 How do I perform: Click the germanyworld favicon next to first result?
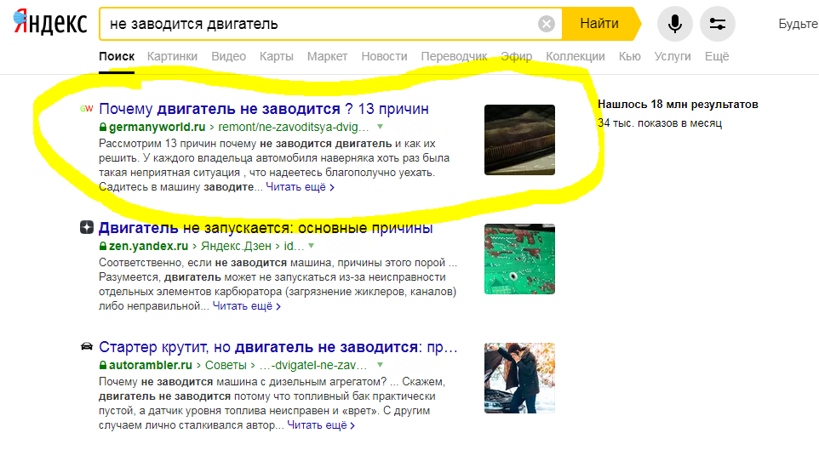pos(87,109)
